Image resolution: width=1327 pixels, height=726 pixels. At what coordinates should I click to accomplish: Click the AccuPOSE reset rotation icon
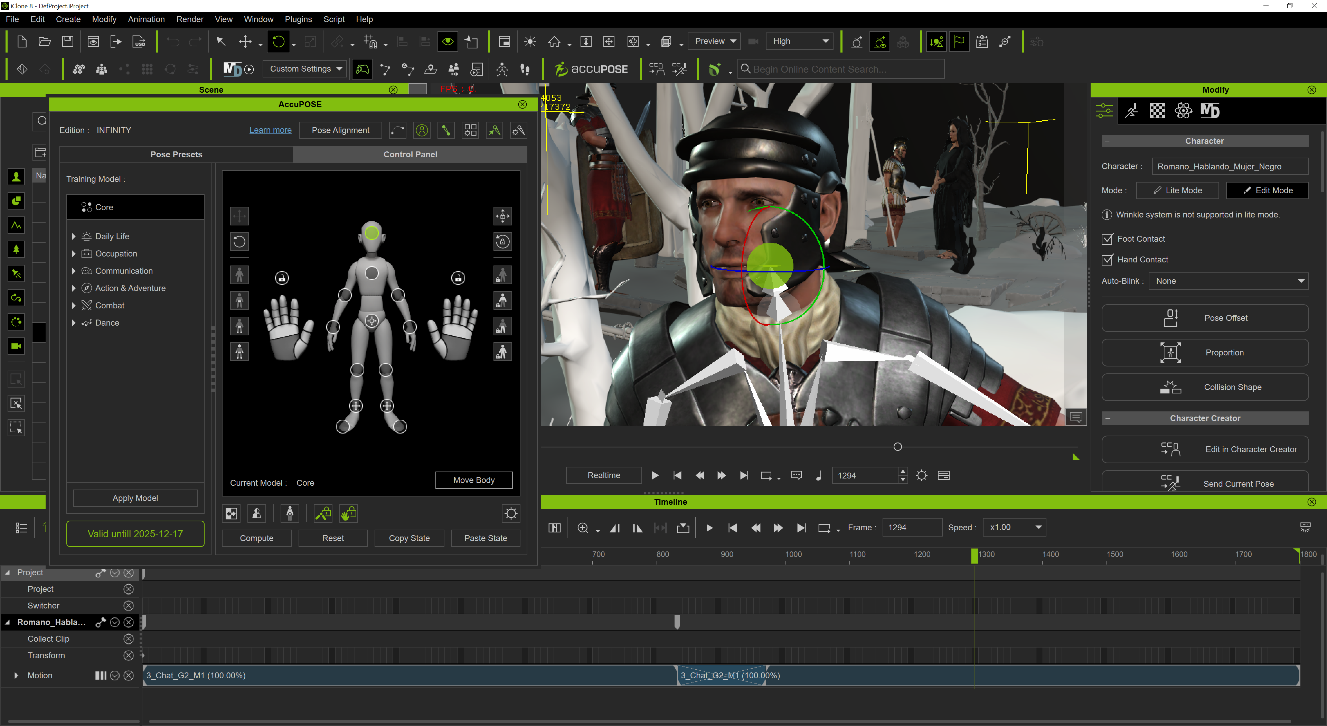tap(239, 242)
